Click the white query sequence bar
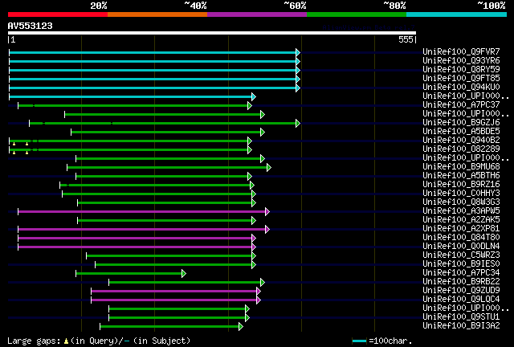 click(x=212, y=33)
